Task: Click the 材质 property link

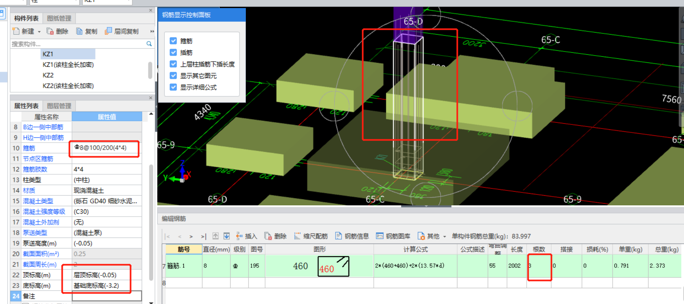Action: click(29, 190)
